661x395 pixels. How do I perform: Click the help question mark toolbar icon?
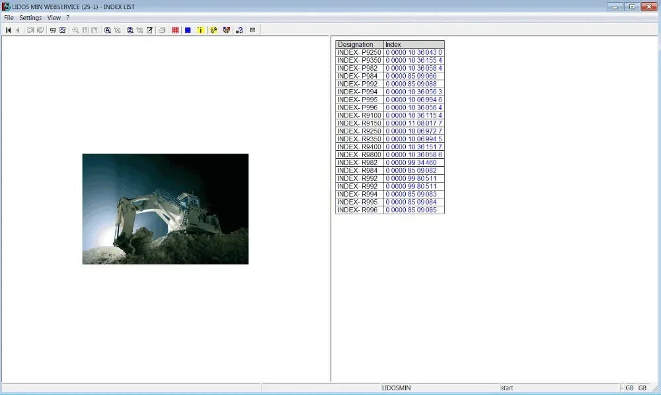pos(239,30)
